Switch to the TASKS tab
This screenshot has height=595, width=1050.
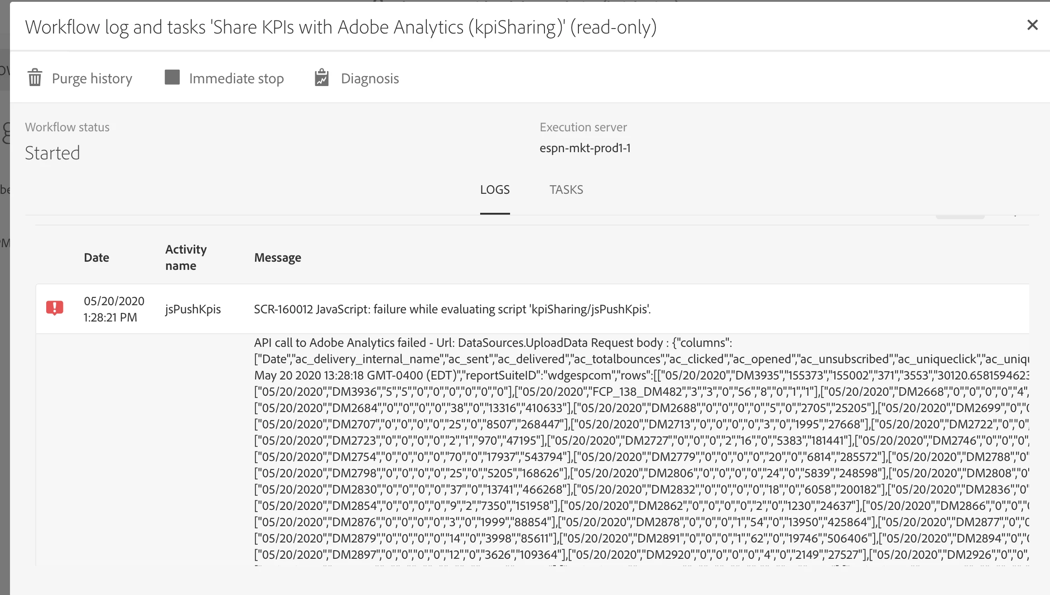[x=566, y=190]
